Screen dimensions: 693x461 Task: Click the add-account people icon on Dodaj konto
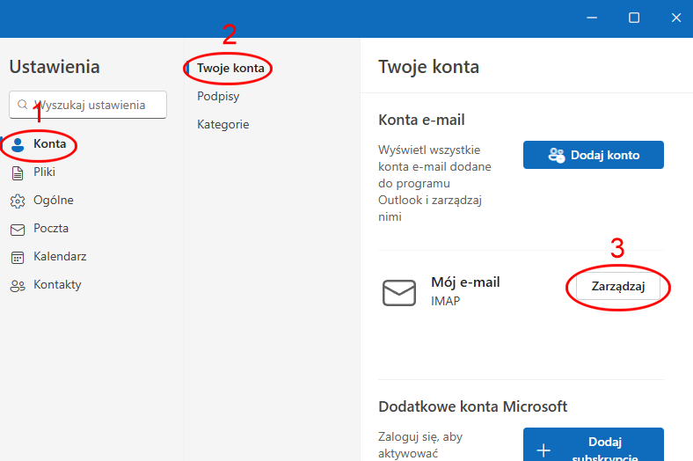pos(557,155)
